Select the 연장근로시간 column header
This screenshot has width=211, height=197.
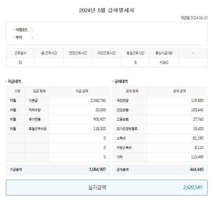pyautogui.click(x=78, y=53)
